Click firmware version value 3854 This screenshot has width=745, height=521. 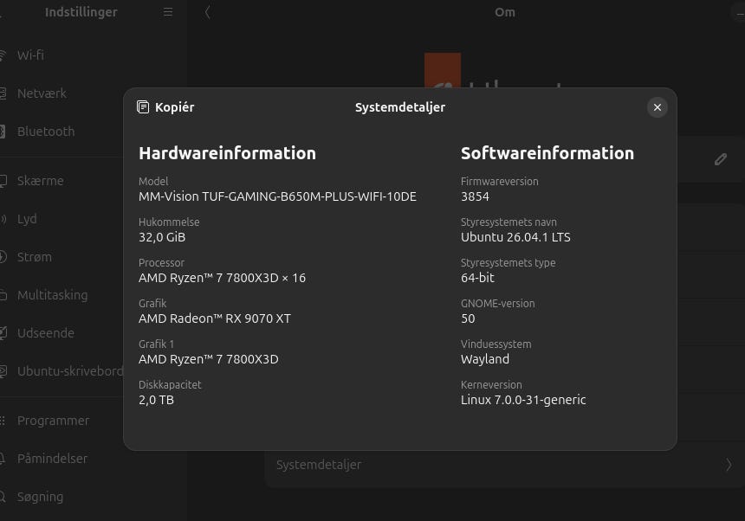pyautogui.click(x=475, y=196)
